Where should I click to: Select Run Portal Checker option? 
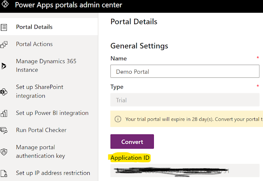(x=41, y=130)
